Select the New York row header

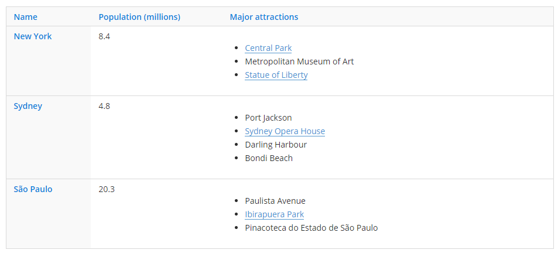[33, 36]
